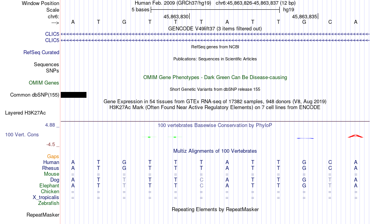Viewport: 370px width, 224px height.
Task: Click the first CLIC5 gene track label
Action: 52,34
